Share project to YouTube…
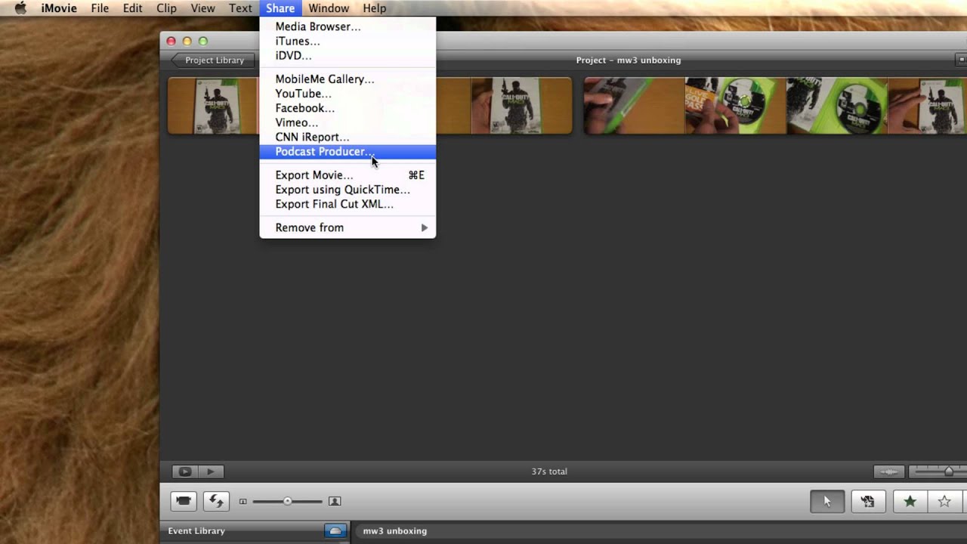 348,93
